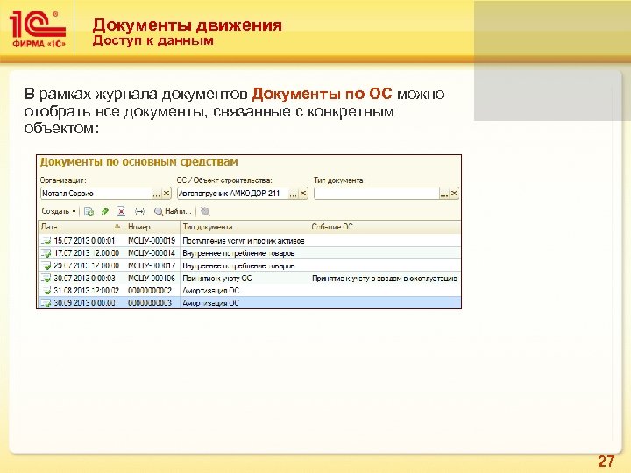The height and width of the screenshot is (473, 631).
Task: Click the posted-document icon for 31.08.2013
Action: 46,291
